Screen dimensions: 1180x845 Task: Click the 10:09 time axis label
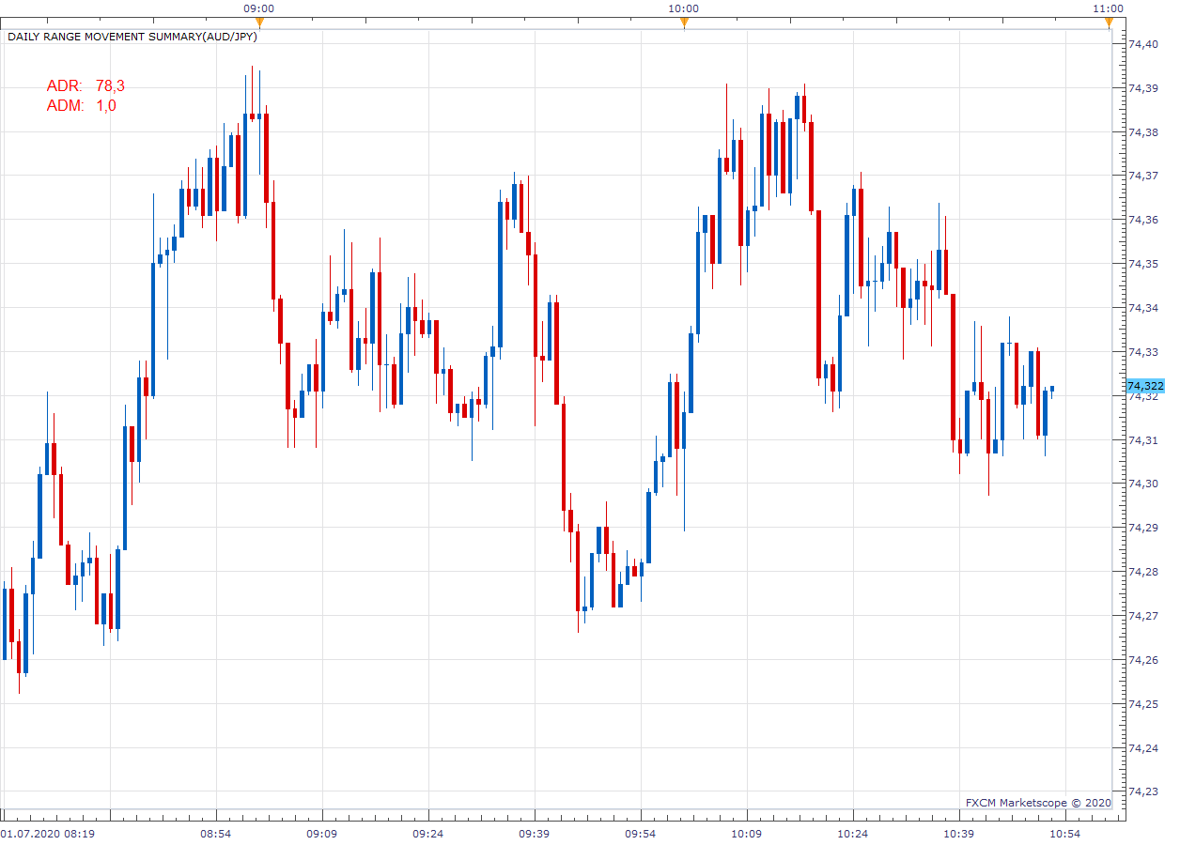coord(747,833)
